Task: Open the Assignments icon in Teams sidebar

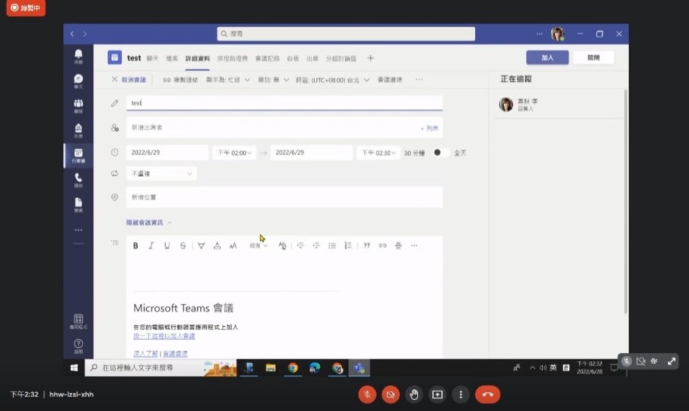Action: coord(78,130)
